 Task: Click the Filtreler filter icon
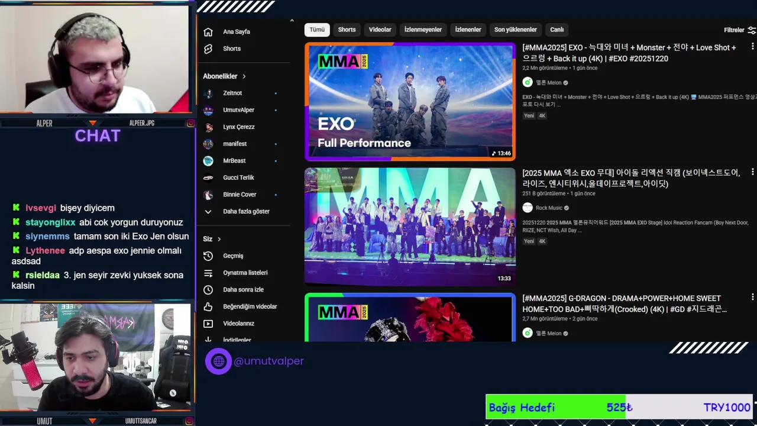(x=752, y=30)
